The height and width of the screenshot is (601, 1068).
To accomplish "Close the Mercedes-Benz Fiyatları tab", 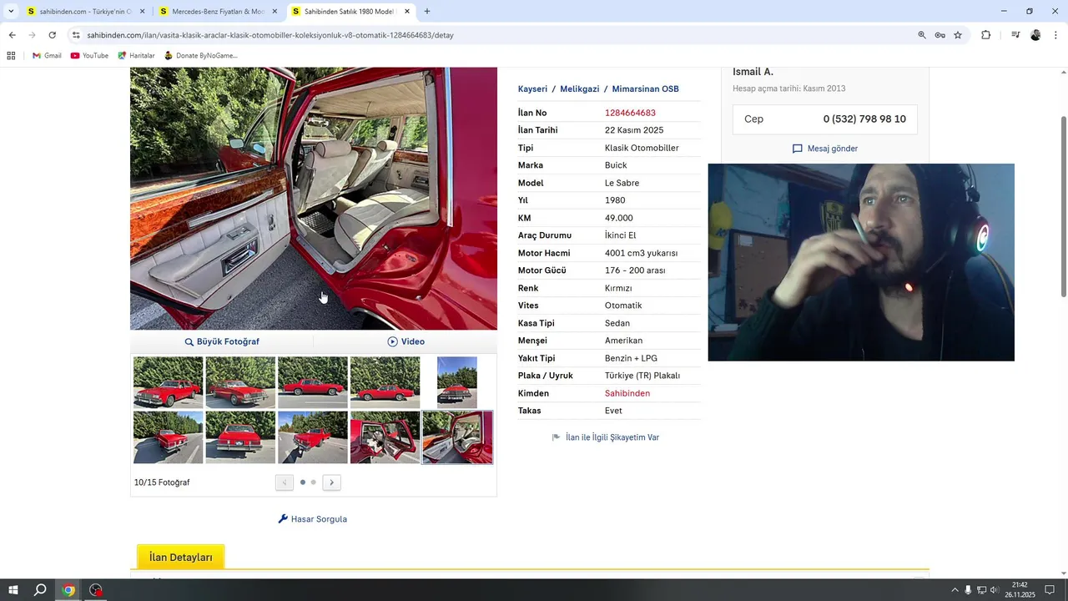I will pyautogui.click(x=275, y=12).
